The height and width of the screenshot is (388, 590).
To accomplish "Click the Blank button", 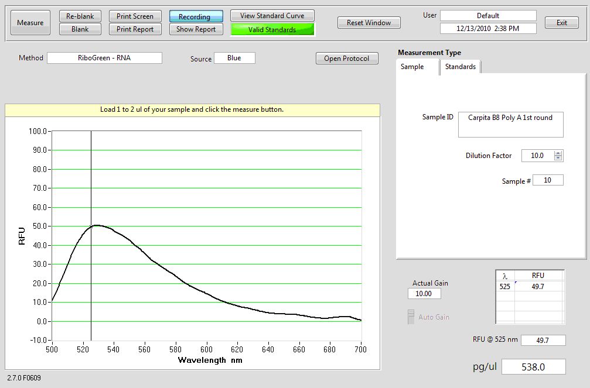I will point(80,29).
